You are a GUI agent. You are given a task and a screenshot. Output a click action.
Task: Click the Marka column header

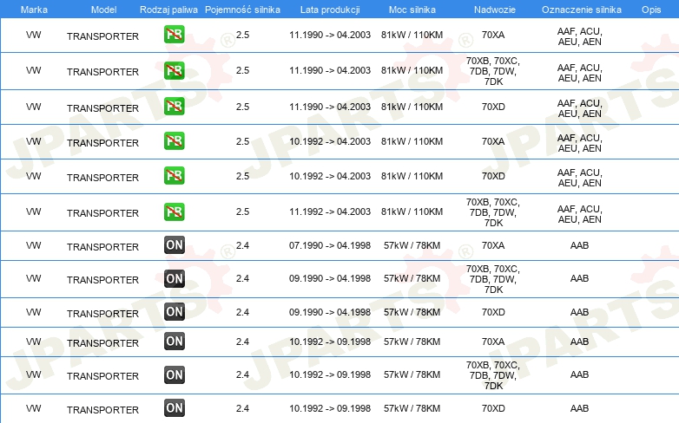[34, 10]
